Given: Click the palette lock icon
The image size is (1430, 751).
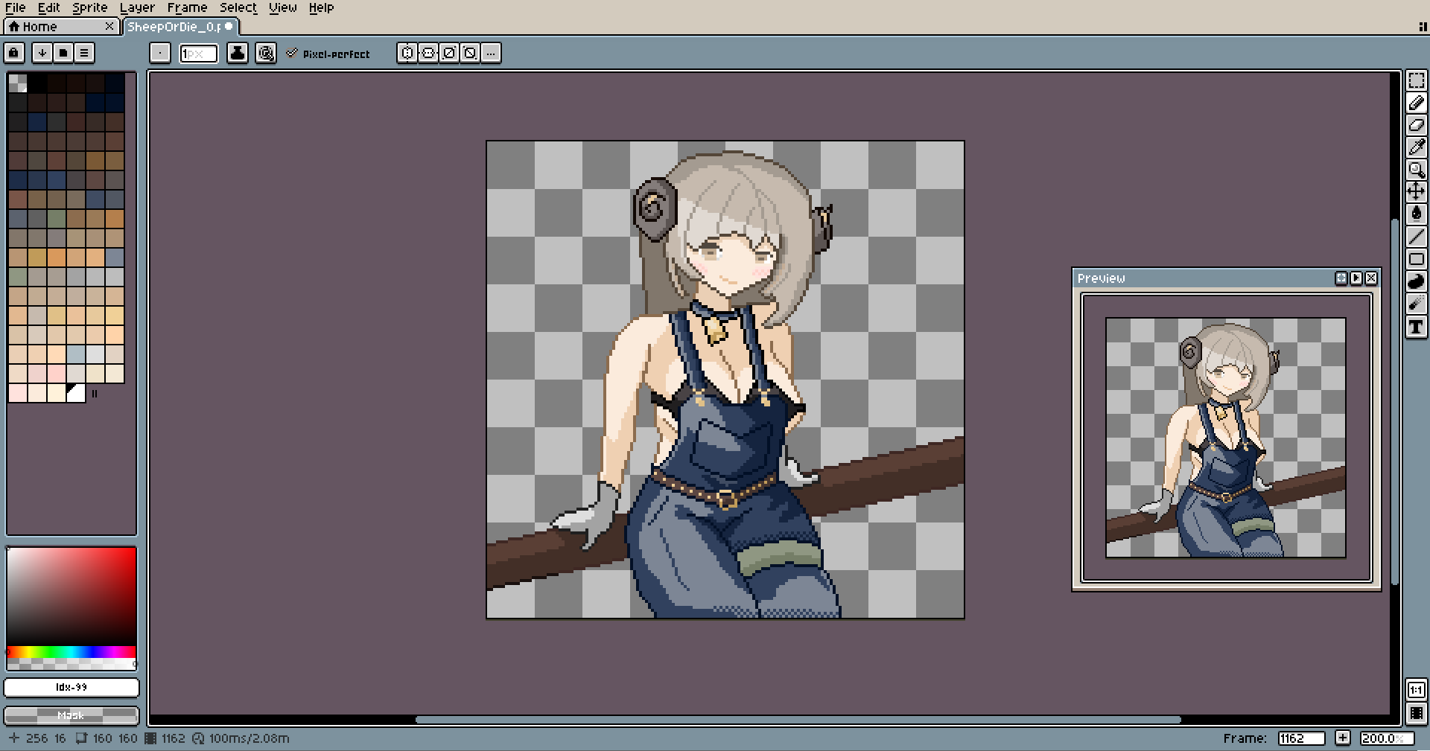Looking at the screenshot, I should [14, 53].
